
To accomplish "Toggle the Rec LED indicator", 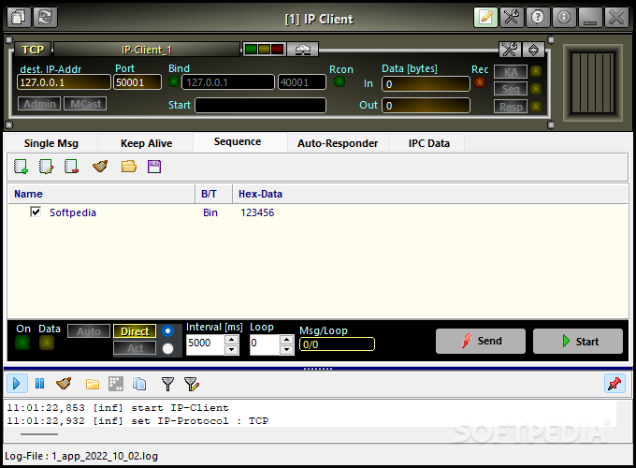I will (480, 82).
